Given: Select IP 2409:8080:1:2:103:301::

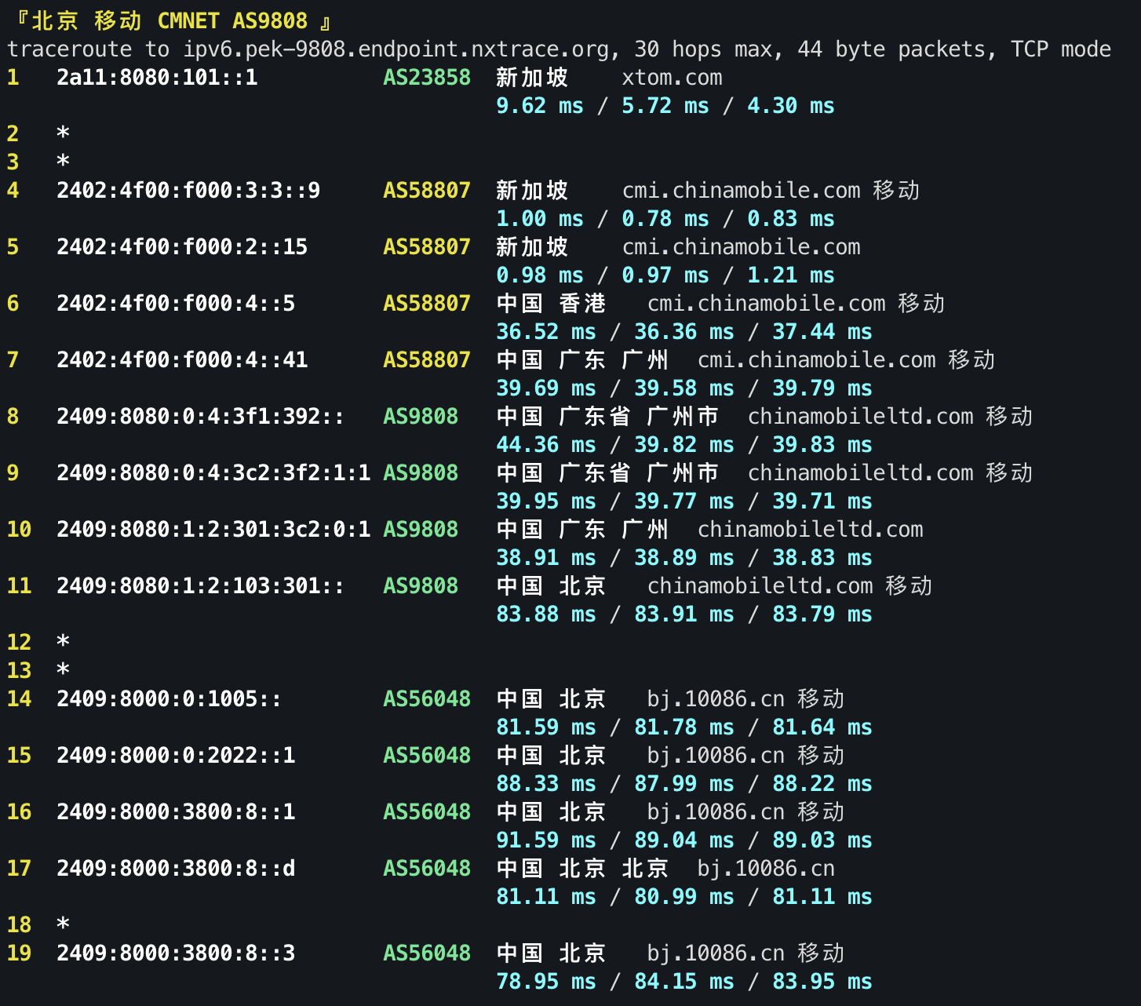Looking at the screenshot, I should pos(201,586).
